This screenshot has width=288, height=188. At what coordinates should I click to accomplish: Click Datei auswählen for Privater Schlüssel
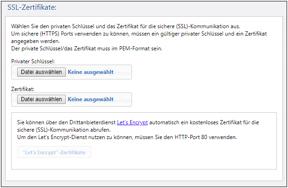point(41,72)
